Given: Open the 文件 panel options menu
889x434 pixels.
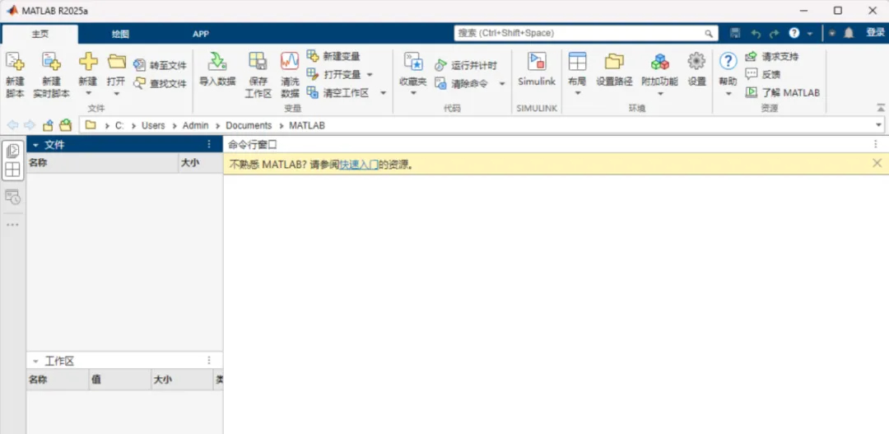Looking at the screenshot, I should pyautogui.click(x=208, y=145).
